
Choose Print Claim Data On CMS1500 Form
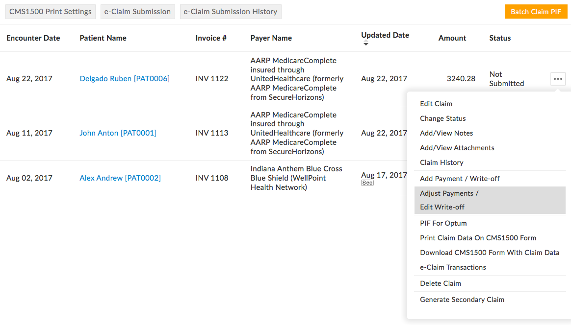[x=478, y=237]
